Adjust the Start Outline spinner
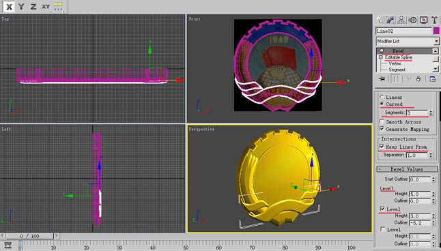 [433, 179]
